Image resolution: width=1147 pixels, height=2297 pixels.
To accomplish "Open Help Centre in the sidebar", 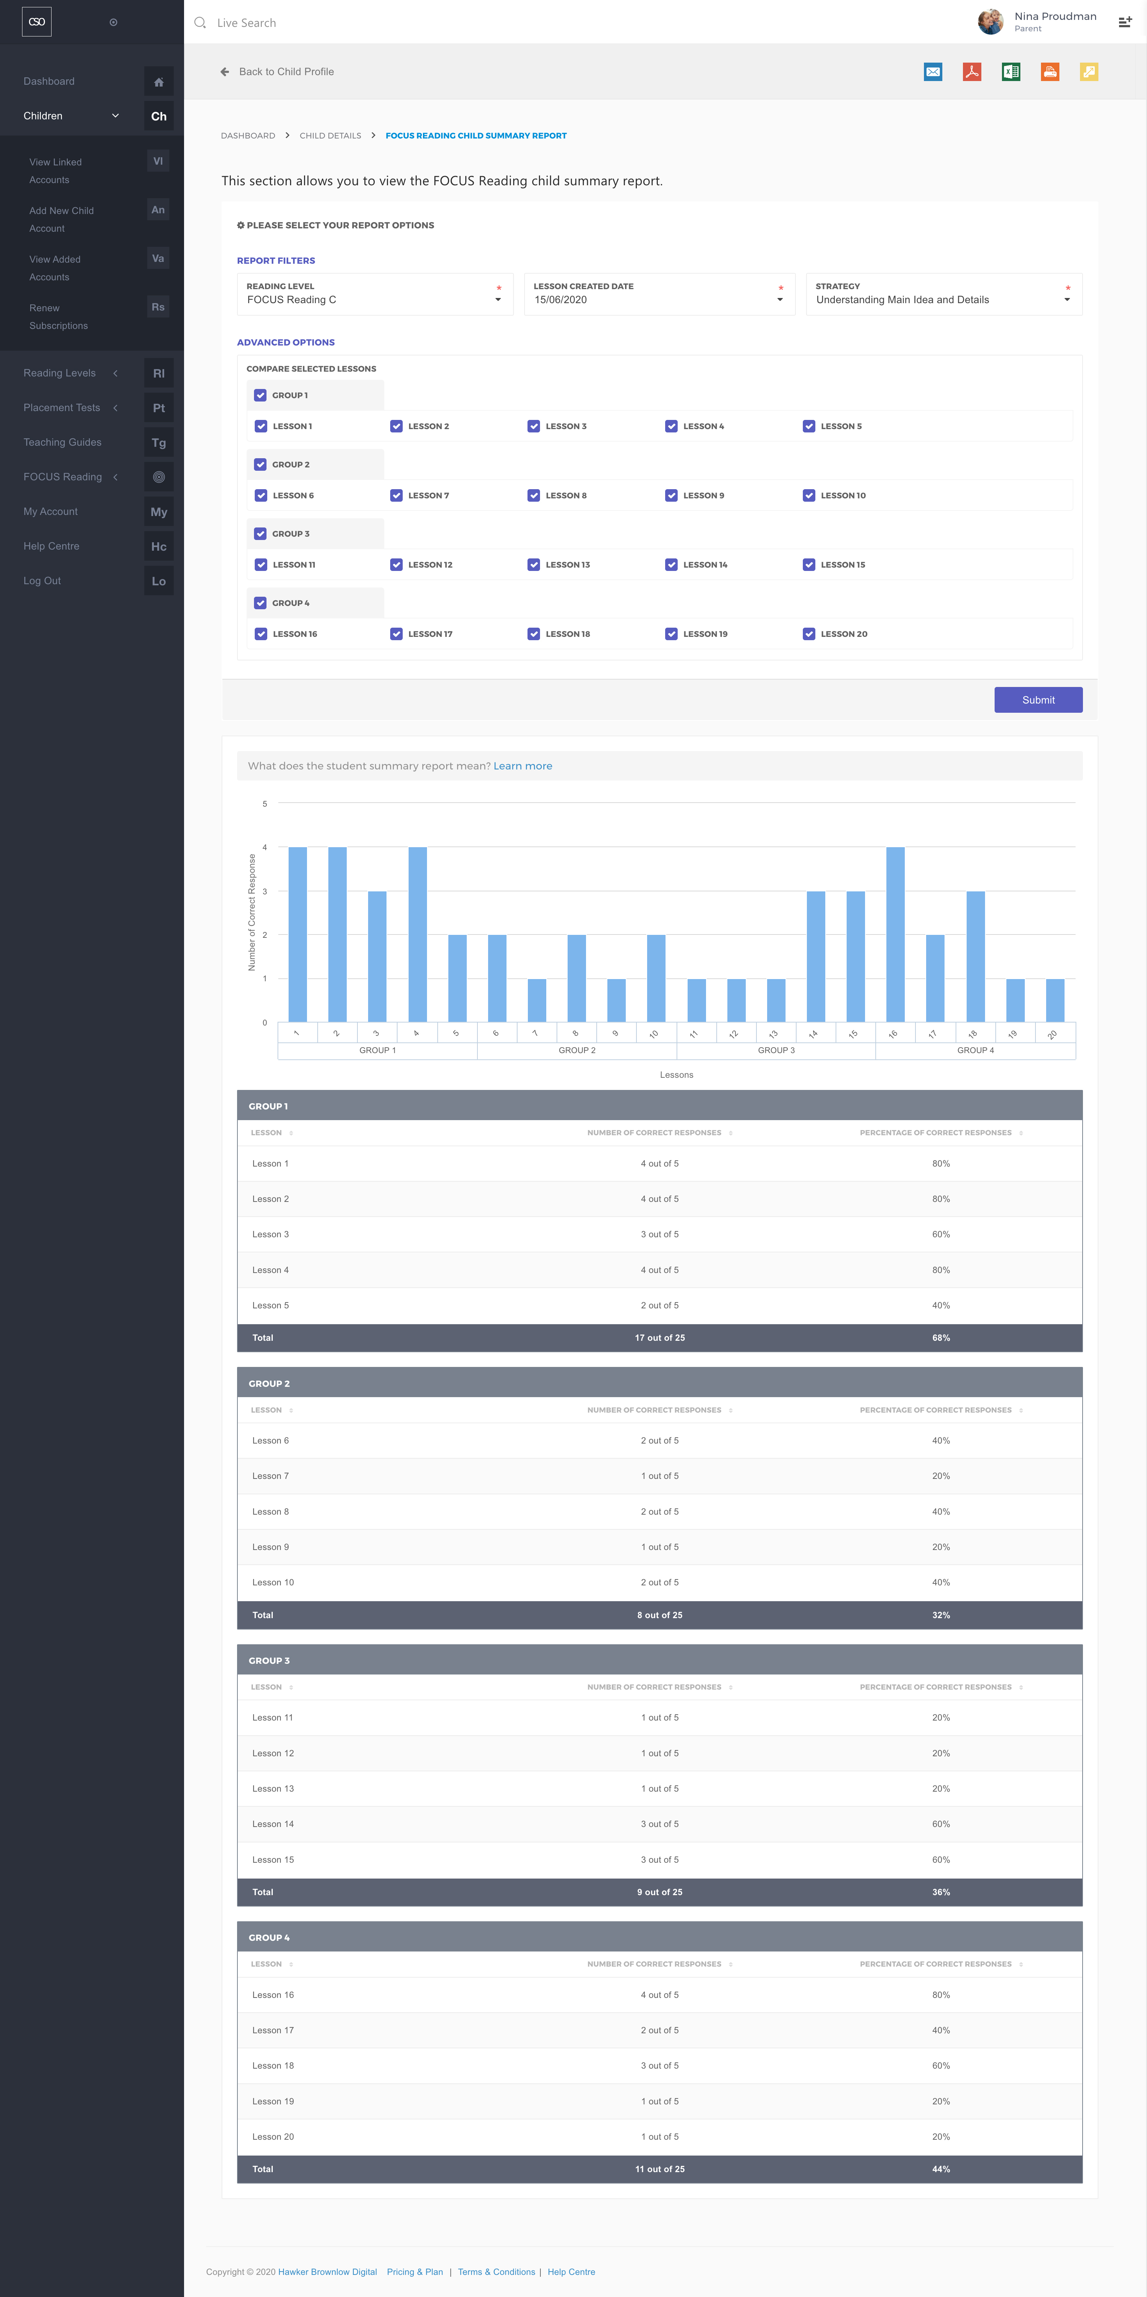I will (x=52, y=547).
